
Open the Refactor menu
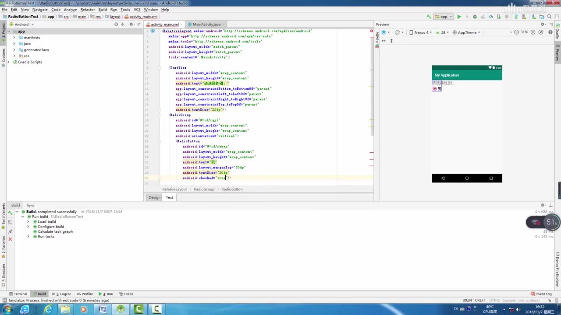coord(88,9)
